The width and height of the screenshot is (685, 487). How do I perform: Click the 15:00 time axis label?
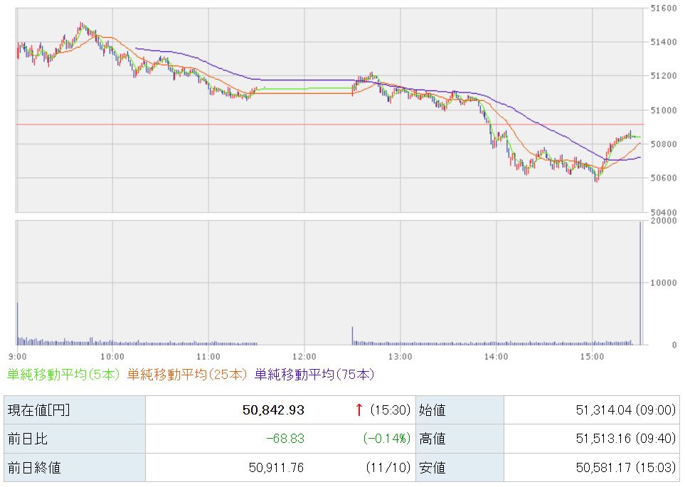click(592, 355)
